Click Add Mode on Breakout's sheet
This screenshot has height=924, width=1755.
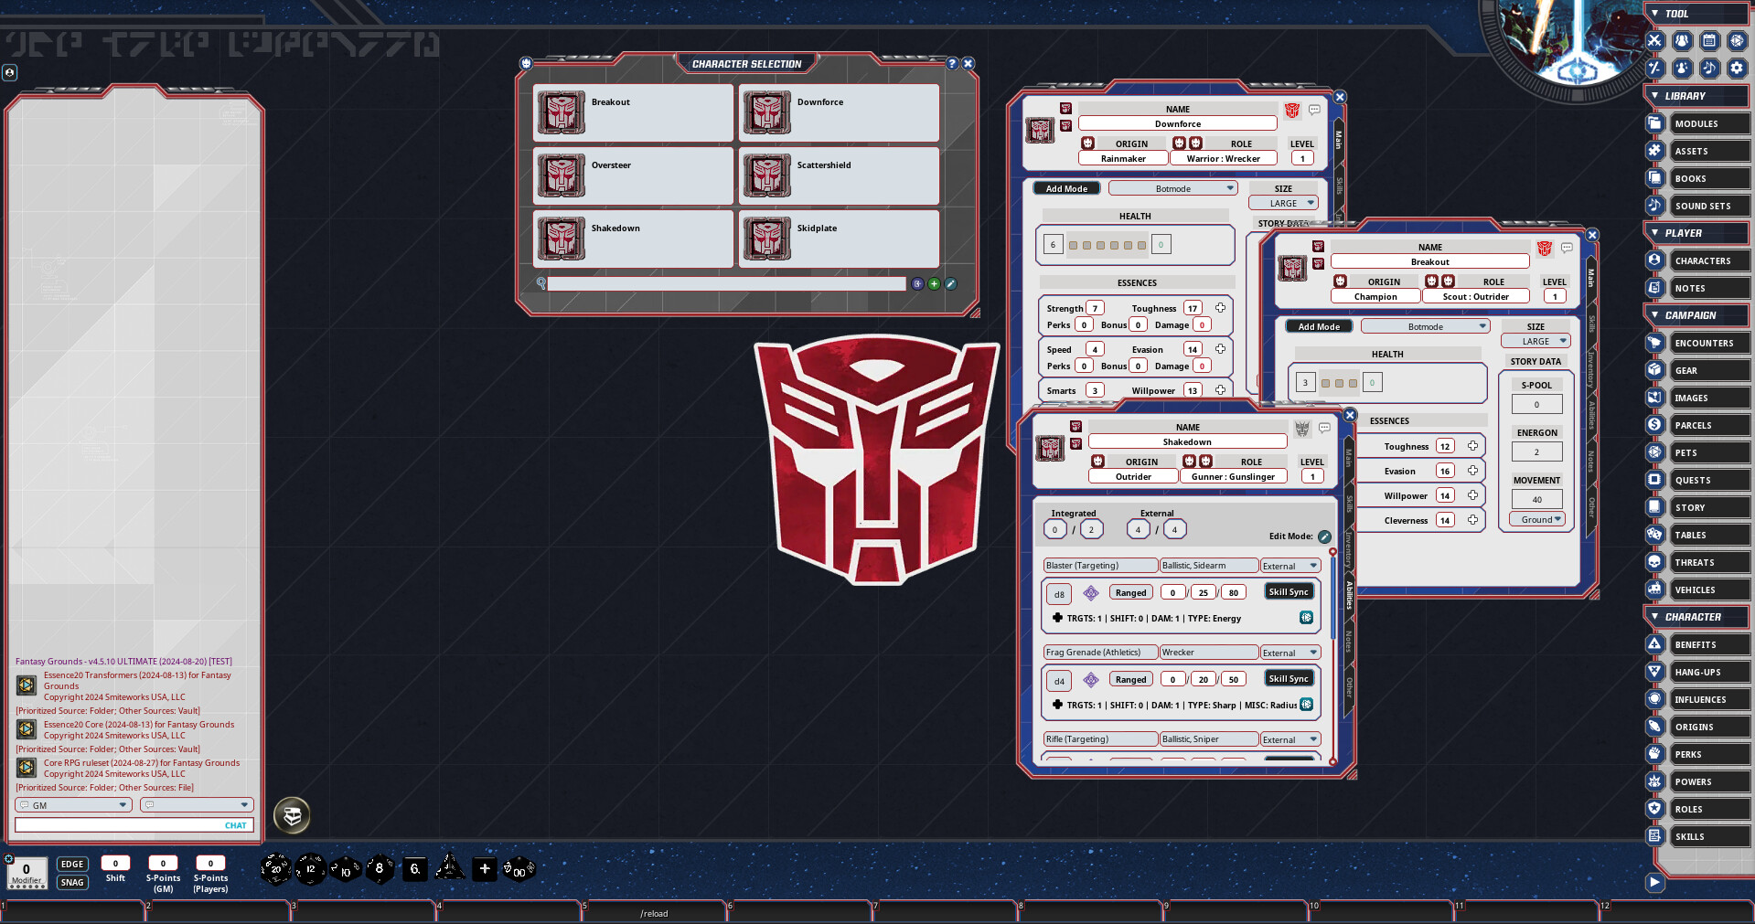(1319, 325)
